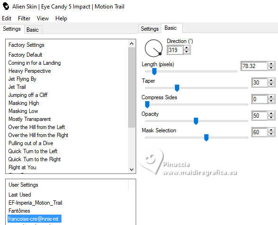Select the francoise-cre@nnie-mt user setting
Viewport: 278px width, 225px height.
point(35,219)
